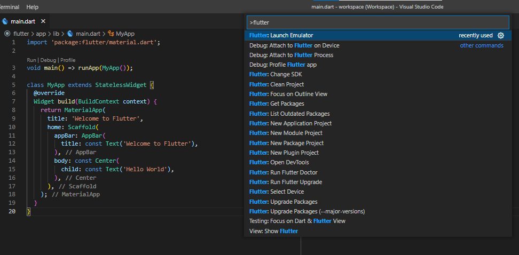This screenshot has width=519, height=255.
Task: Click the lib breadcrumb segment
Action: pyautogui.click(x=56, y=34)
